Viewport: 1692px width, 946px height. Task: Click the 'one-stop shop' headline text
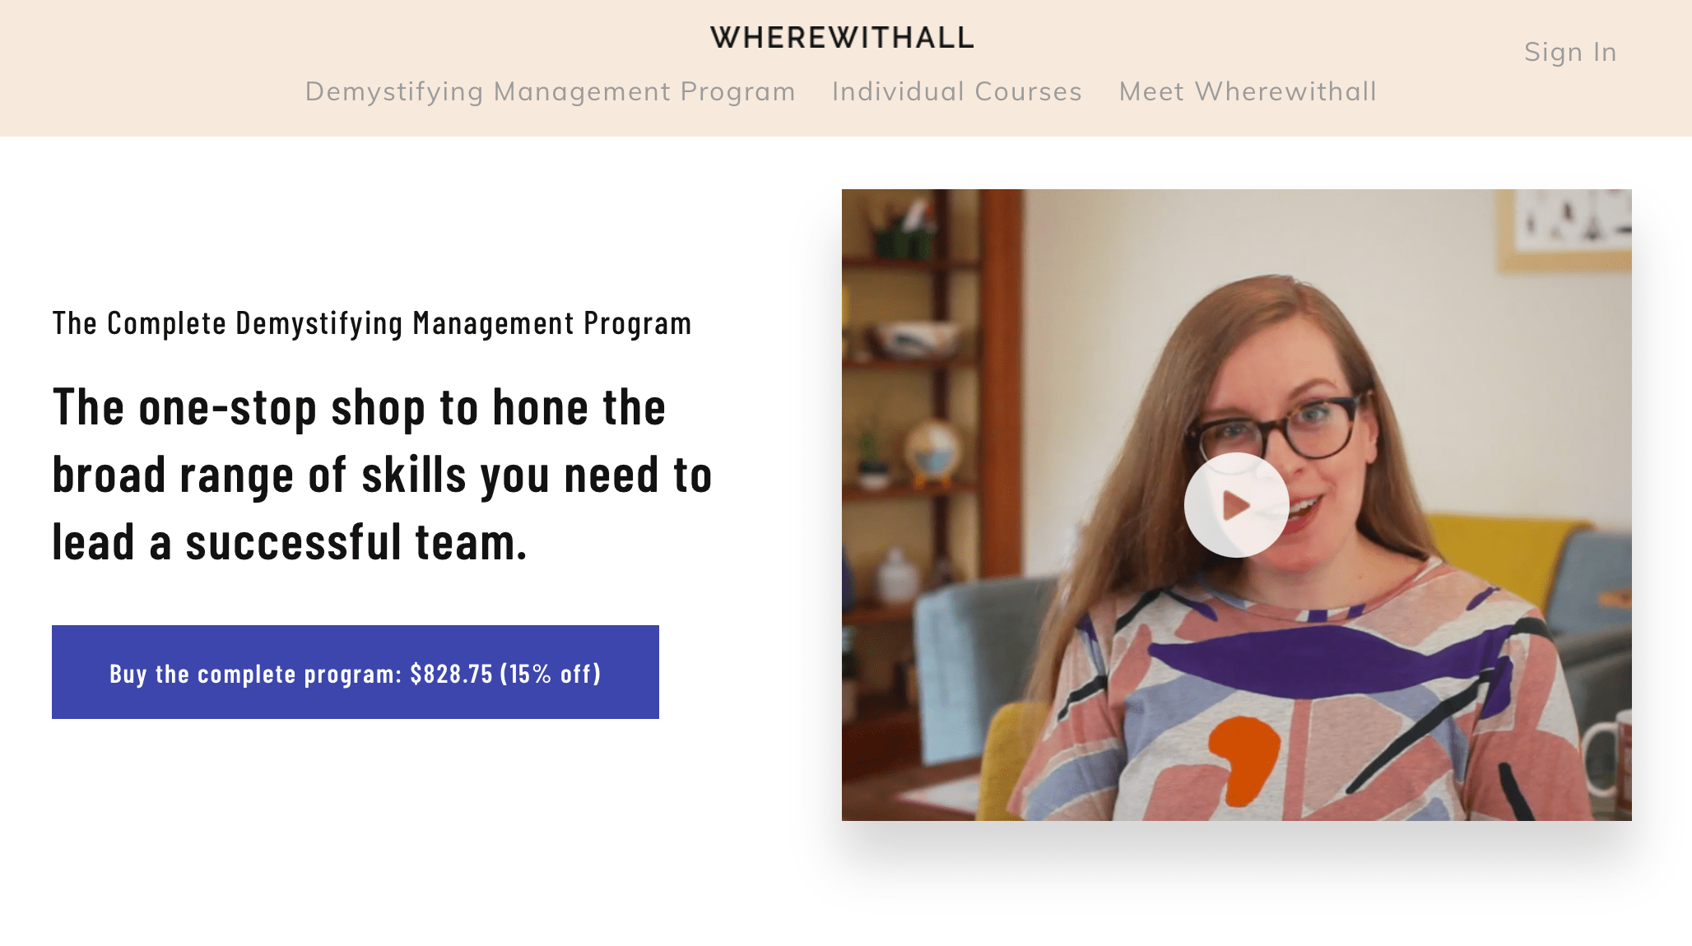coord(382,475)
